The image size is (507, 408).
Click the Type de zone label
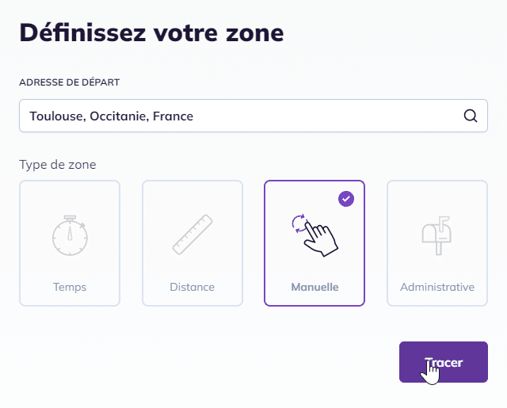tap(58, 165)
